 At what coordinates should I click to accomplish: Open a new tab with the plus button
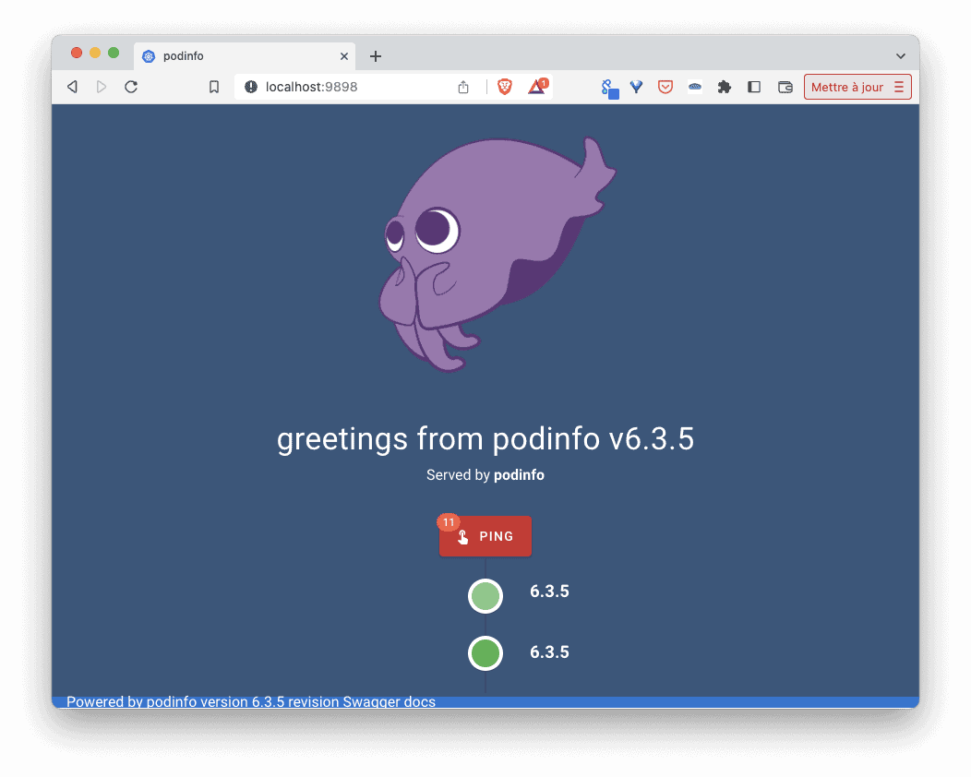(376, 56)
